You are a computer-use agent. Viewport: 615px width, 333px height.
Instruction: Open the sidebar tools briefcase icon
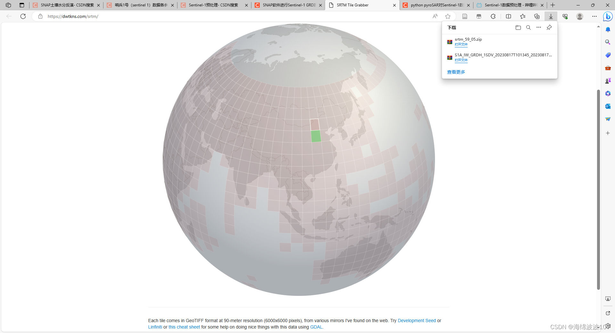608,68
